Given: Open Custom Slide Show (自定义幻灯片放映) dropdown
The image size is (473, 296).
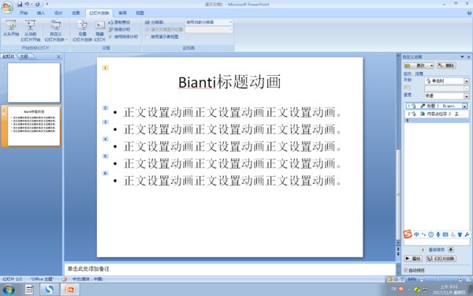Looking at the screenshot, I should coord(56,31).
